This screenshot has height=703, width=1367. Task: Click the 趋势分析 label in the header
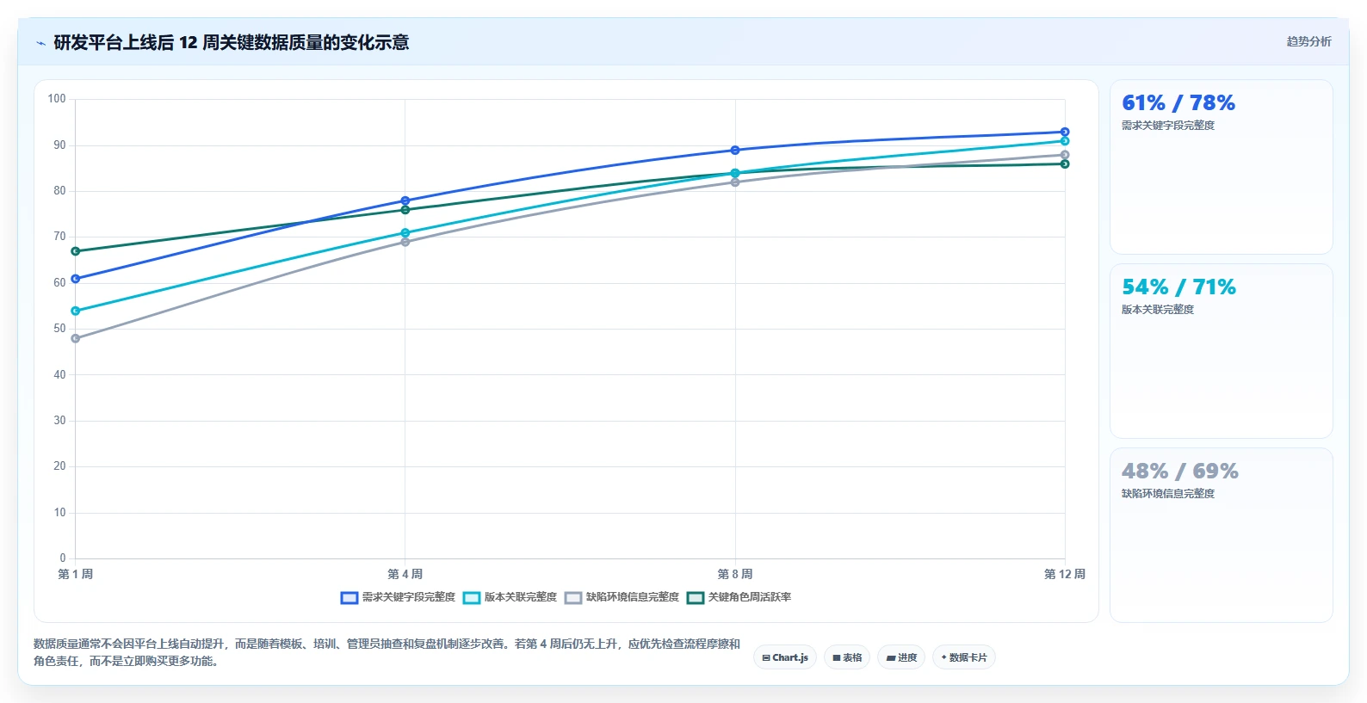tap(1308, 41)
